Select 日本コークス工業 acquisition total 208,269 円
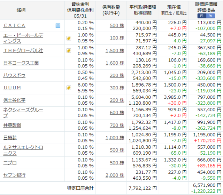223x195 pixels. coord(145,66)
